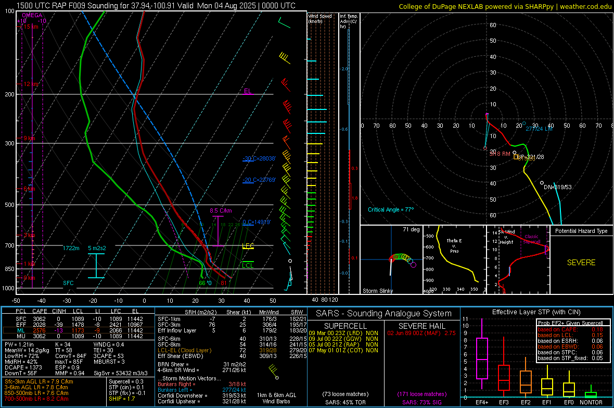Viewport: 614px width, 408px height.
Task: Click the UP=321/28 Corfidi upshear label
Action: tap(531, 157)
